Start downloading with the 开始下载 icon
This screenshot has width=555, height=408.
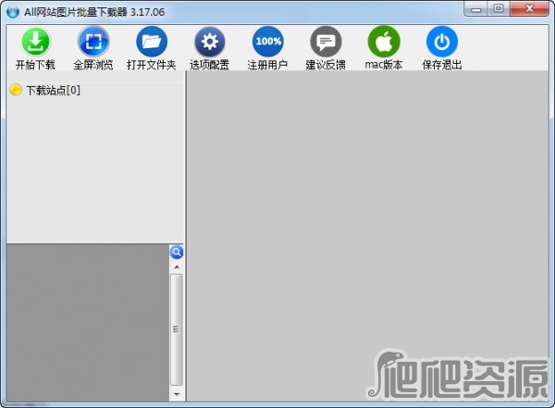coord(36,42)
